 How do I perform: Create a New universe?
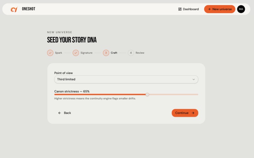[x=220, y=9]
